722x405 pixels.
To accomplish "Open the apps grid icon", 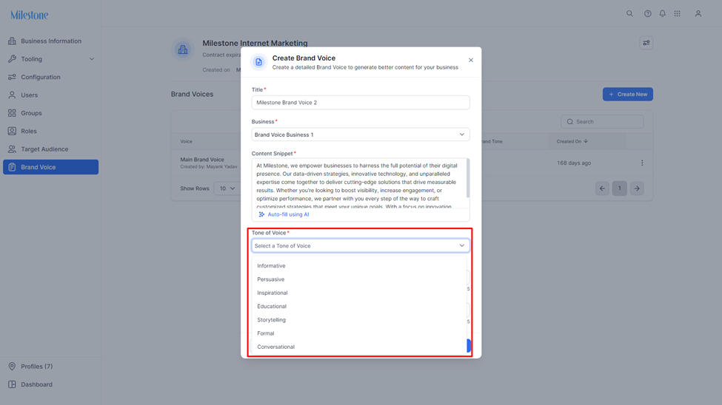I will (x=677, y=14).
